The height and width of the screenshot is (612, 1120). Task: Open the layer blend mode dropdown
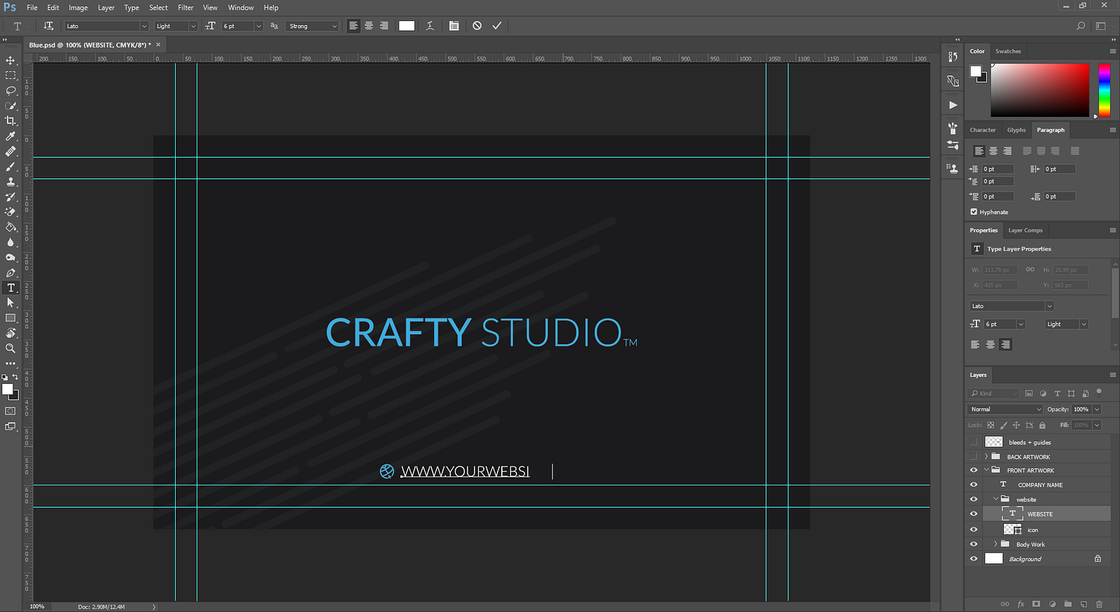pos(1005,409)
